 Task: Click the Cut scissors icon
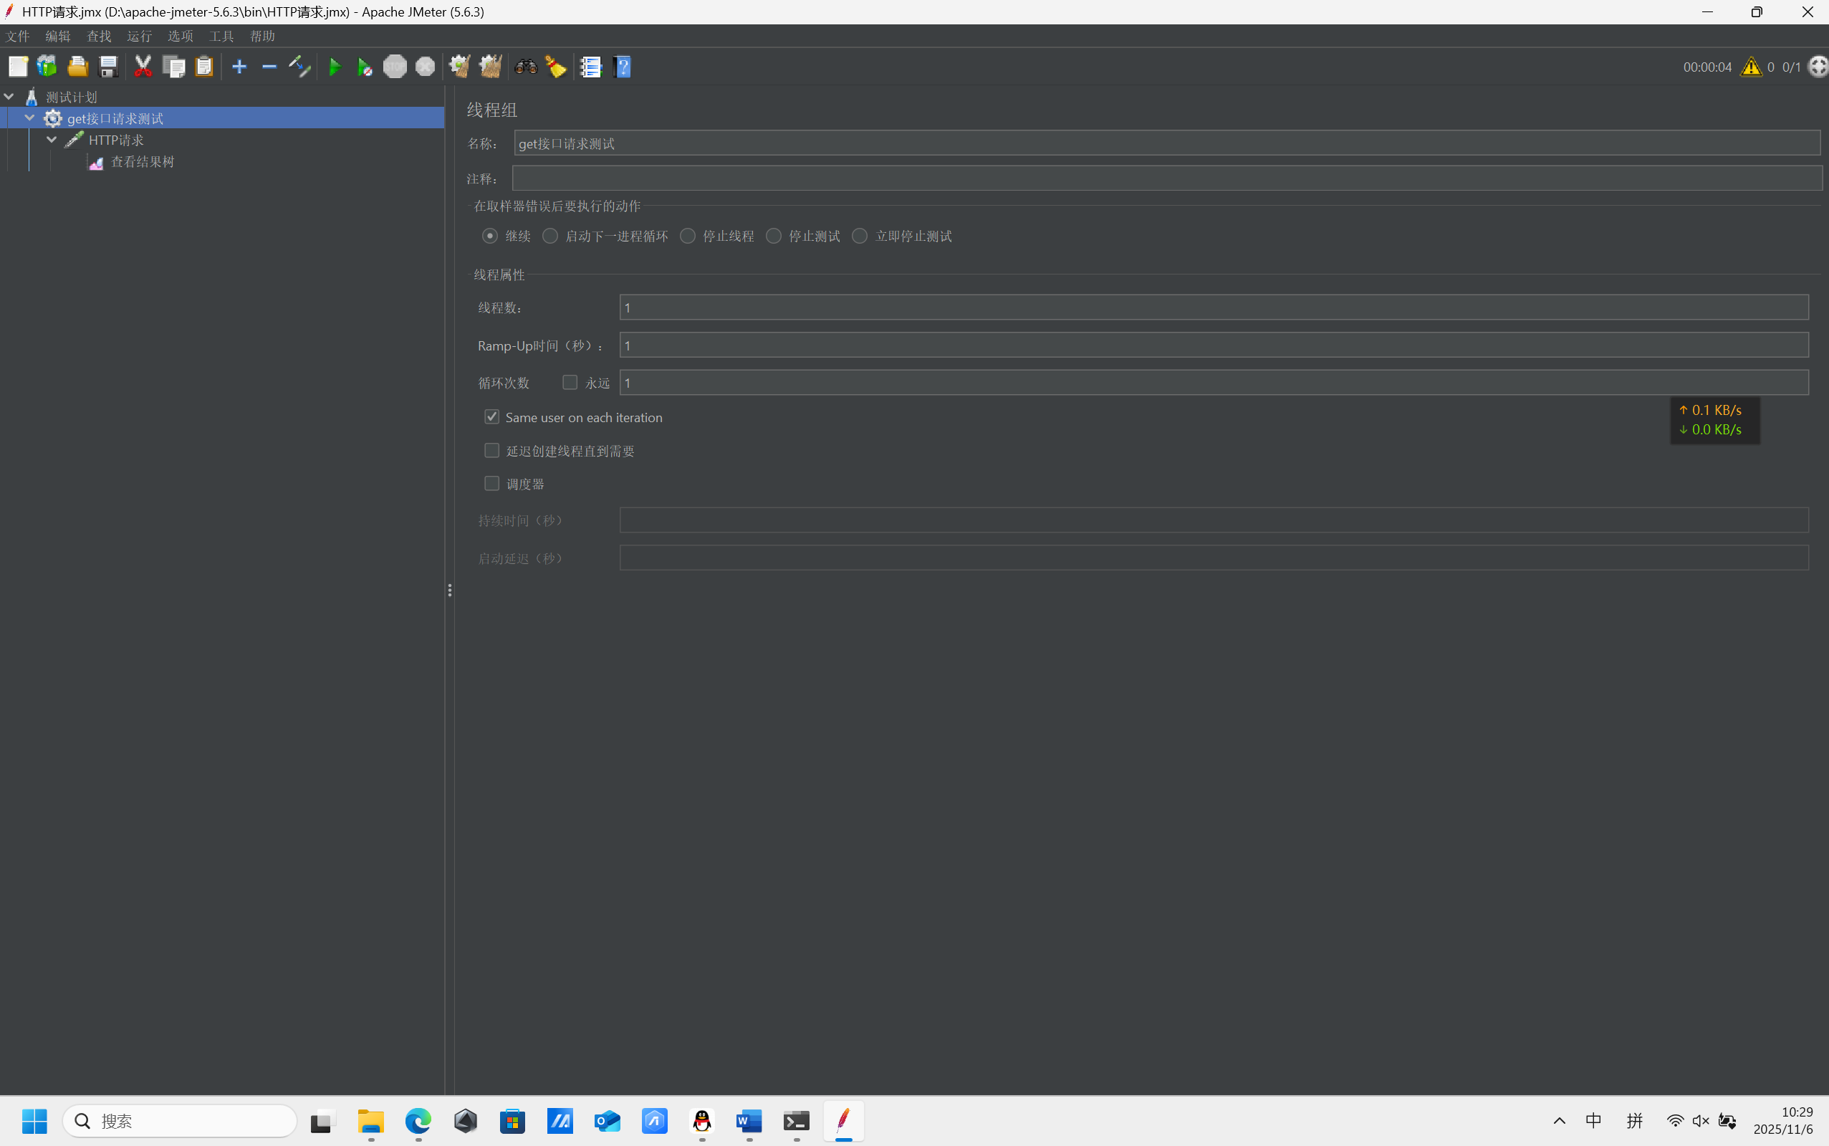point(143,67)
